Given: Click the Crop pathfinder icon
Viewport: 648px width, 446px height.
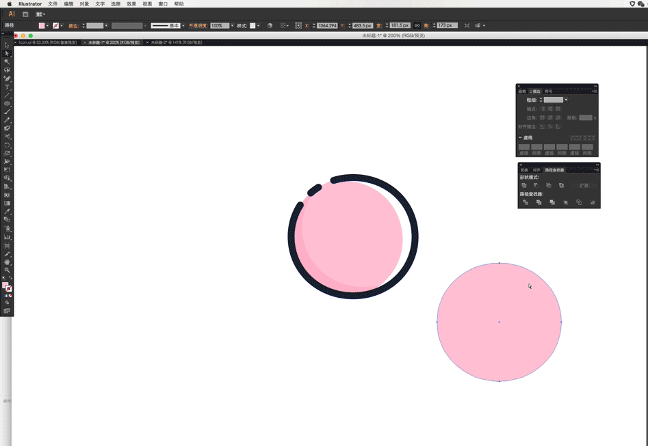Looking at the screenshot, I should [x=566, y=203].
